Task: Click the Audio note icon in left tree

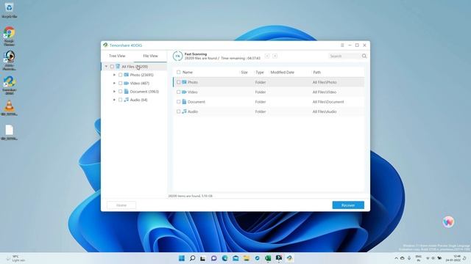Action: point(127,100)
